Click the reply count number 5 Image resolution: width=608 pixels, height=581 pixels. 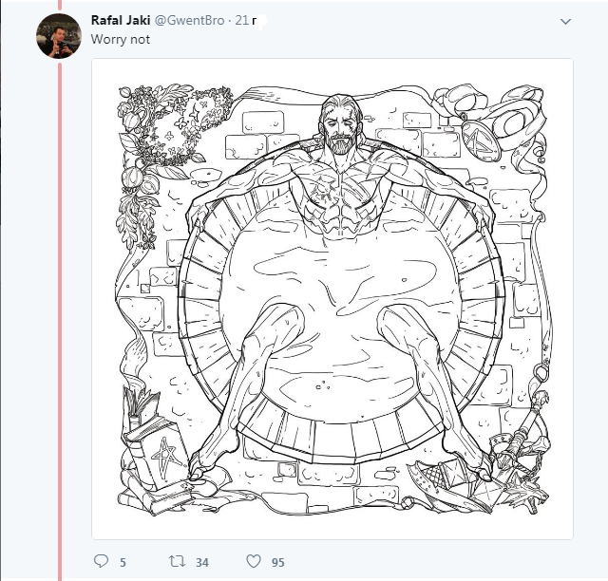point(123,563)
